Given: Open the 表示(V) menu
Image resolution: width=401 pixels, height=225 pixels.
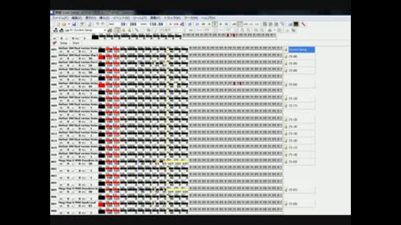Looking at the screenshot, I should click(91, 18).
